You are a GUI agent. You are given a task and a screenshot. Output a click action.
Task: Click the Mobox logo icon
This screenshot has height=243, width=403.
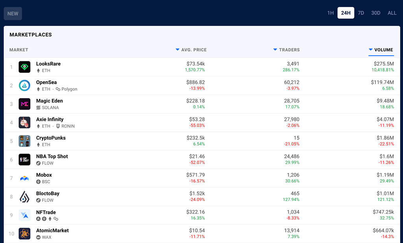(x=24, y=178)
